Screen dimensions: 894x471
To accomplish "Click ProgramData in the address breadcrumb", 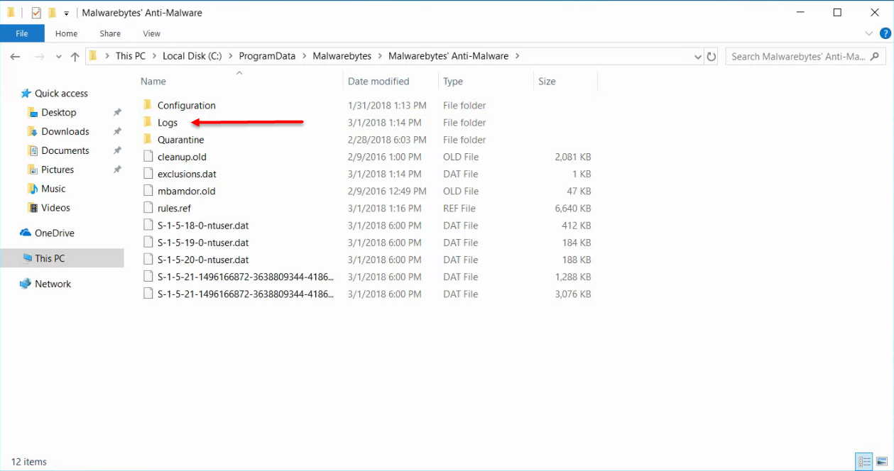I will coord(267,56).
